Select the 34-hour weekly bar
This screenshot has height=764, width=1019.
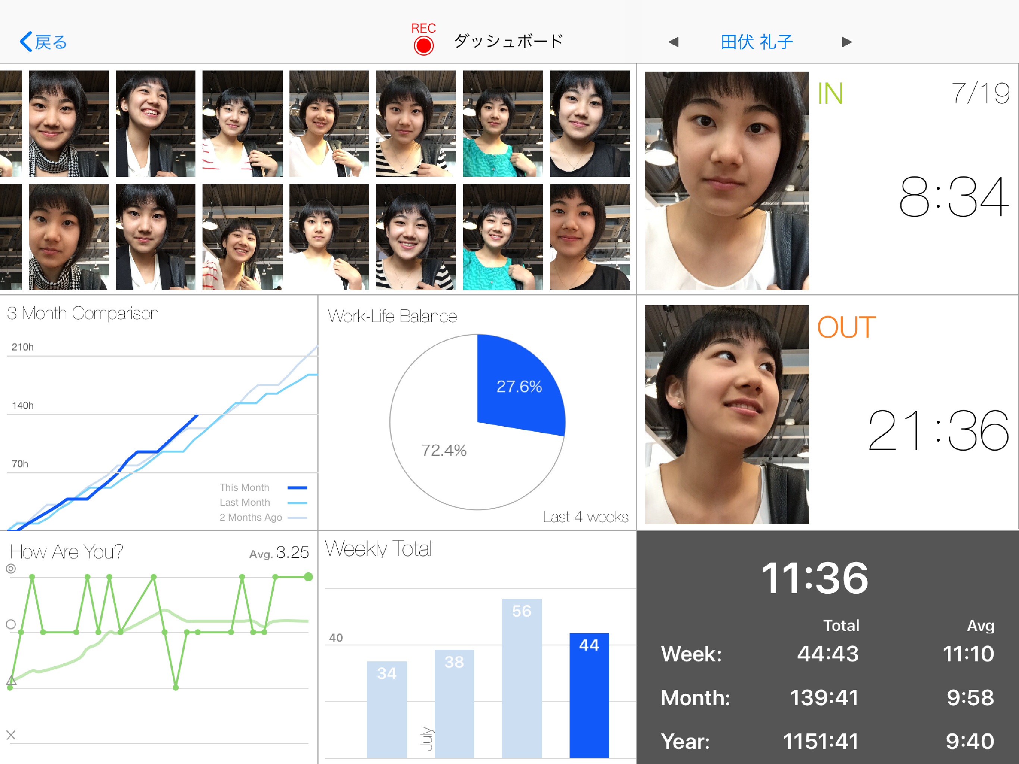pos(387,710)
